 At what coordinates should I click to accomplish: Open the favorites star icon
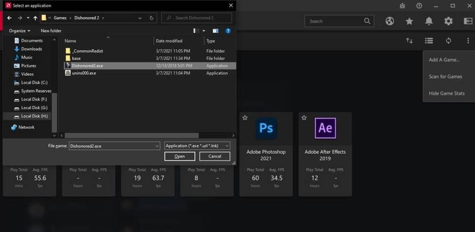point(409,21)
